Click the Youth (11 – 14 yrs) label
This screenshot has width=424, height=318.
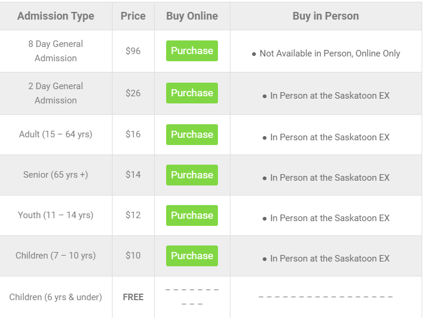pyautogui.click(x=56, y=215)
